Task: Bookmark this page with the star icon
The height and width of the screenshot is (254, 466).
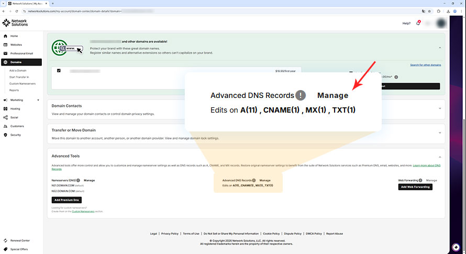Action: click(x=429, y=11)
